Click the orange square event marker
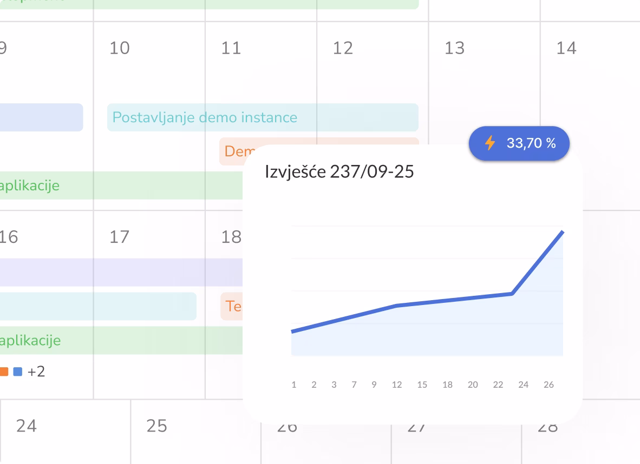Viewport: 640px width, 464px height. click(x=4, y=372)
